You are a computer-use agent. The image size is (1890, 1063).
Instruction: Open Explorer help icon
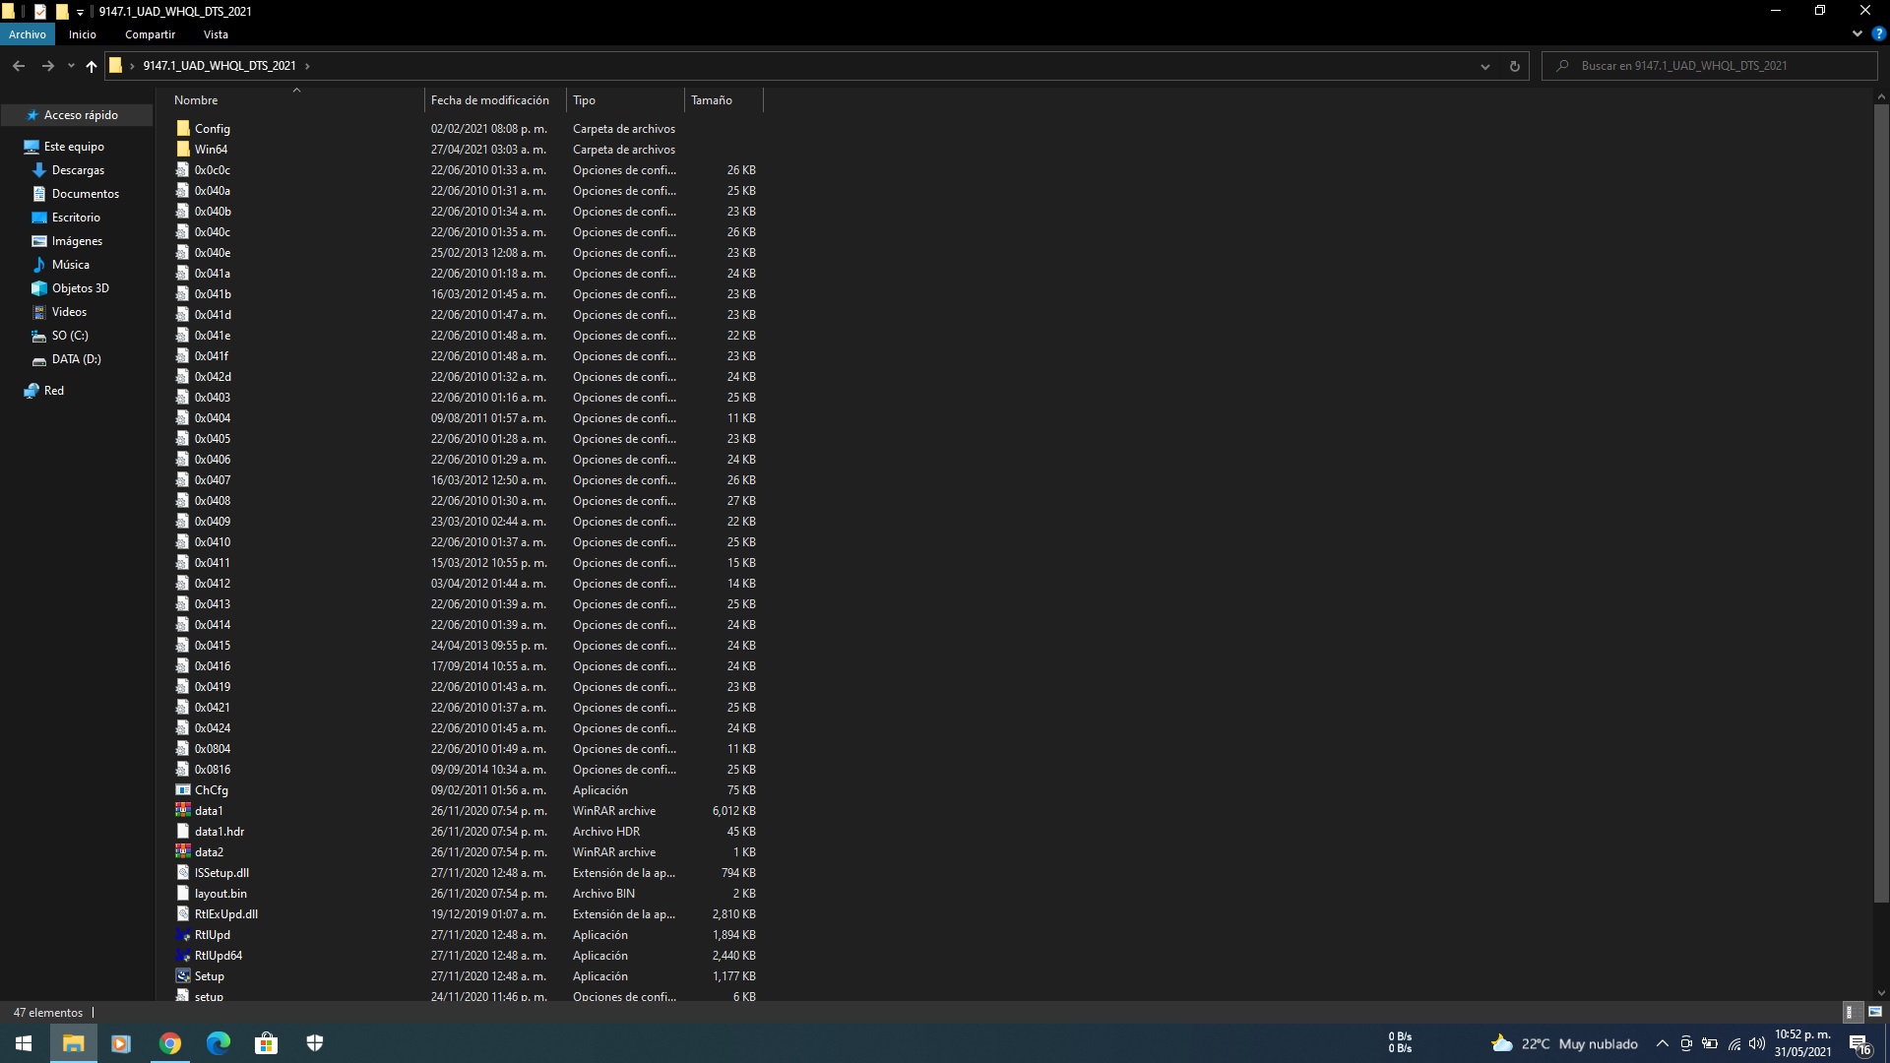click(x=1878, y=33)
